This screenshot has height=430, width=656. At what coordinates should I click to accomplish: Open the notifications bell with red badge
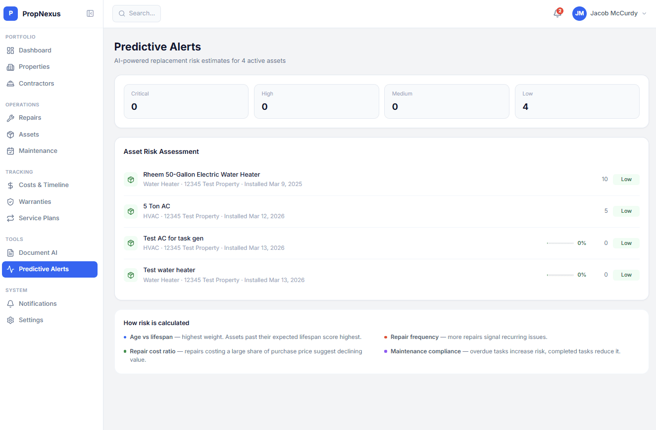(x=556, y=13)
